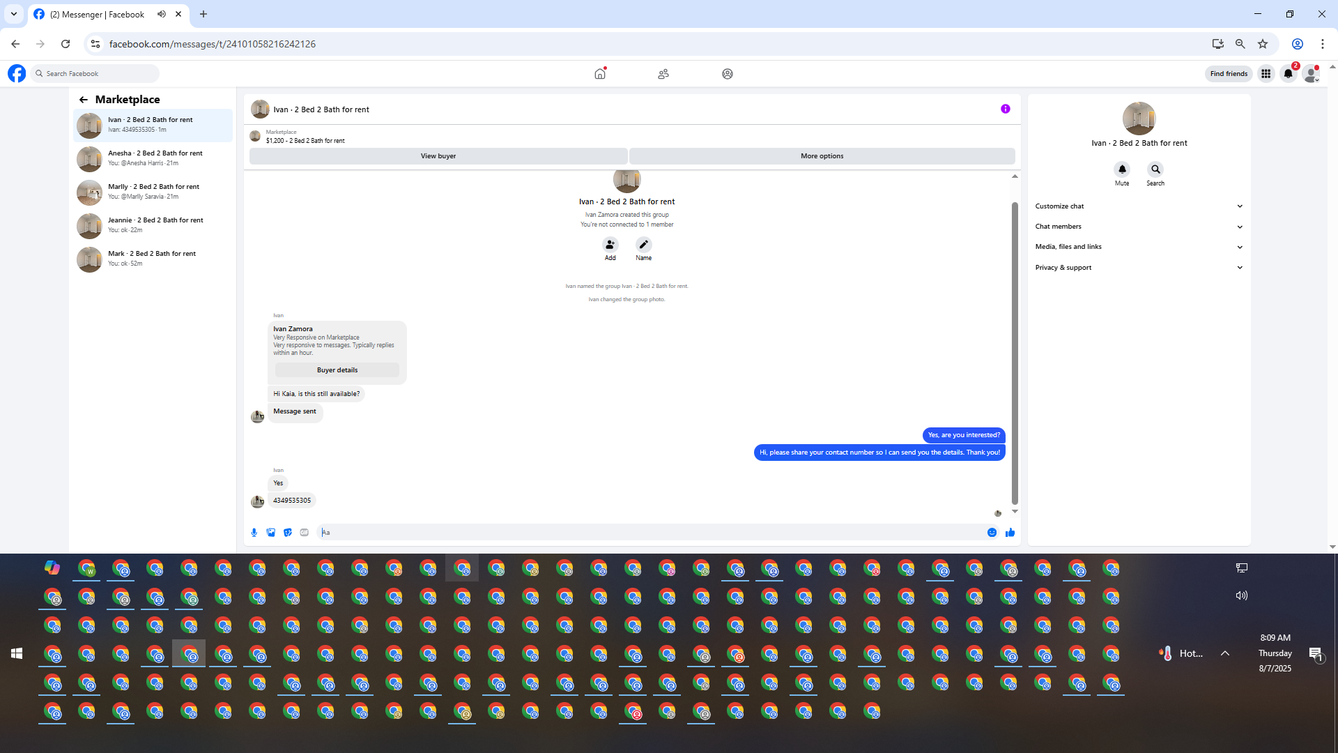Show hidden system tray icons
Screen dimensions: 1338x753
1225,653
